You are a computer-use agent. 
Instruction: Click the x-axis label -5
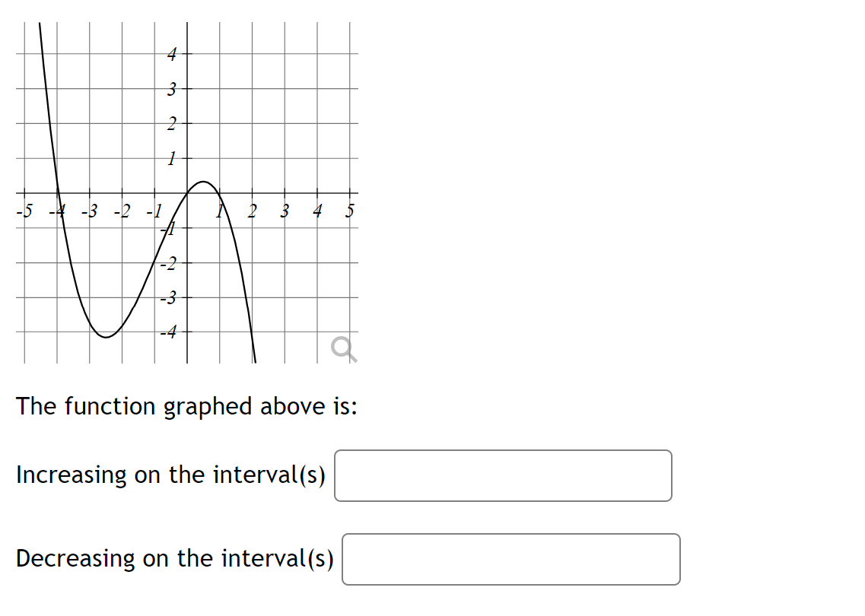coord(24,211)
